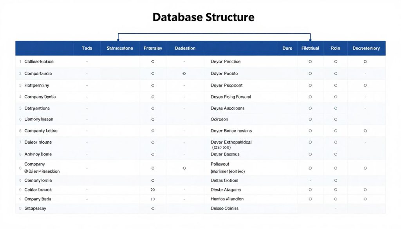This screenshot has height=229, width=401.
Task: Click the Dolsso Coinins cell
Action: 224,209
